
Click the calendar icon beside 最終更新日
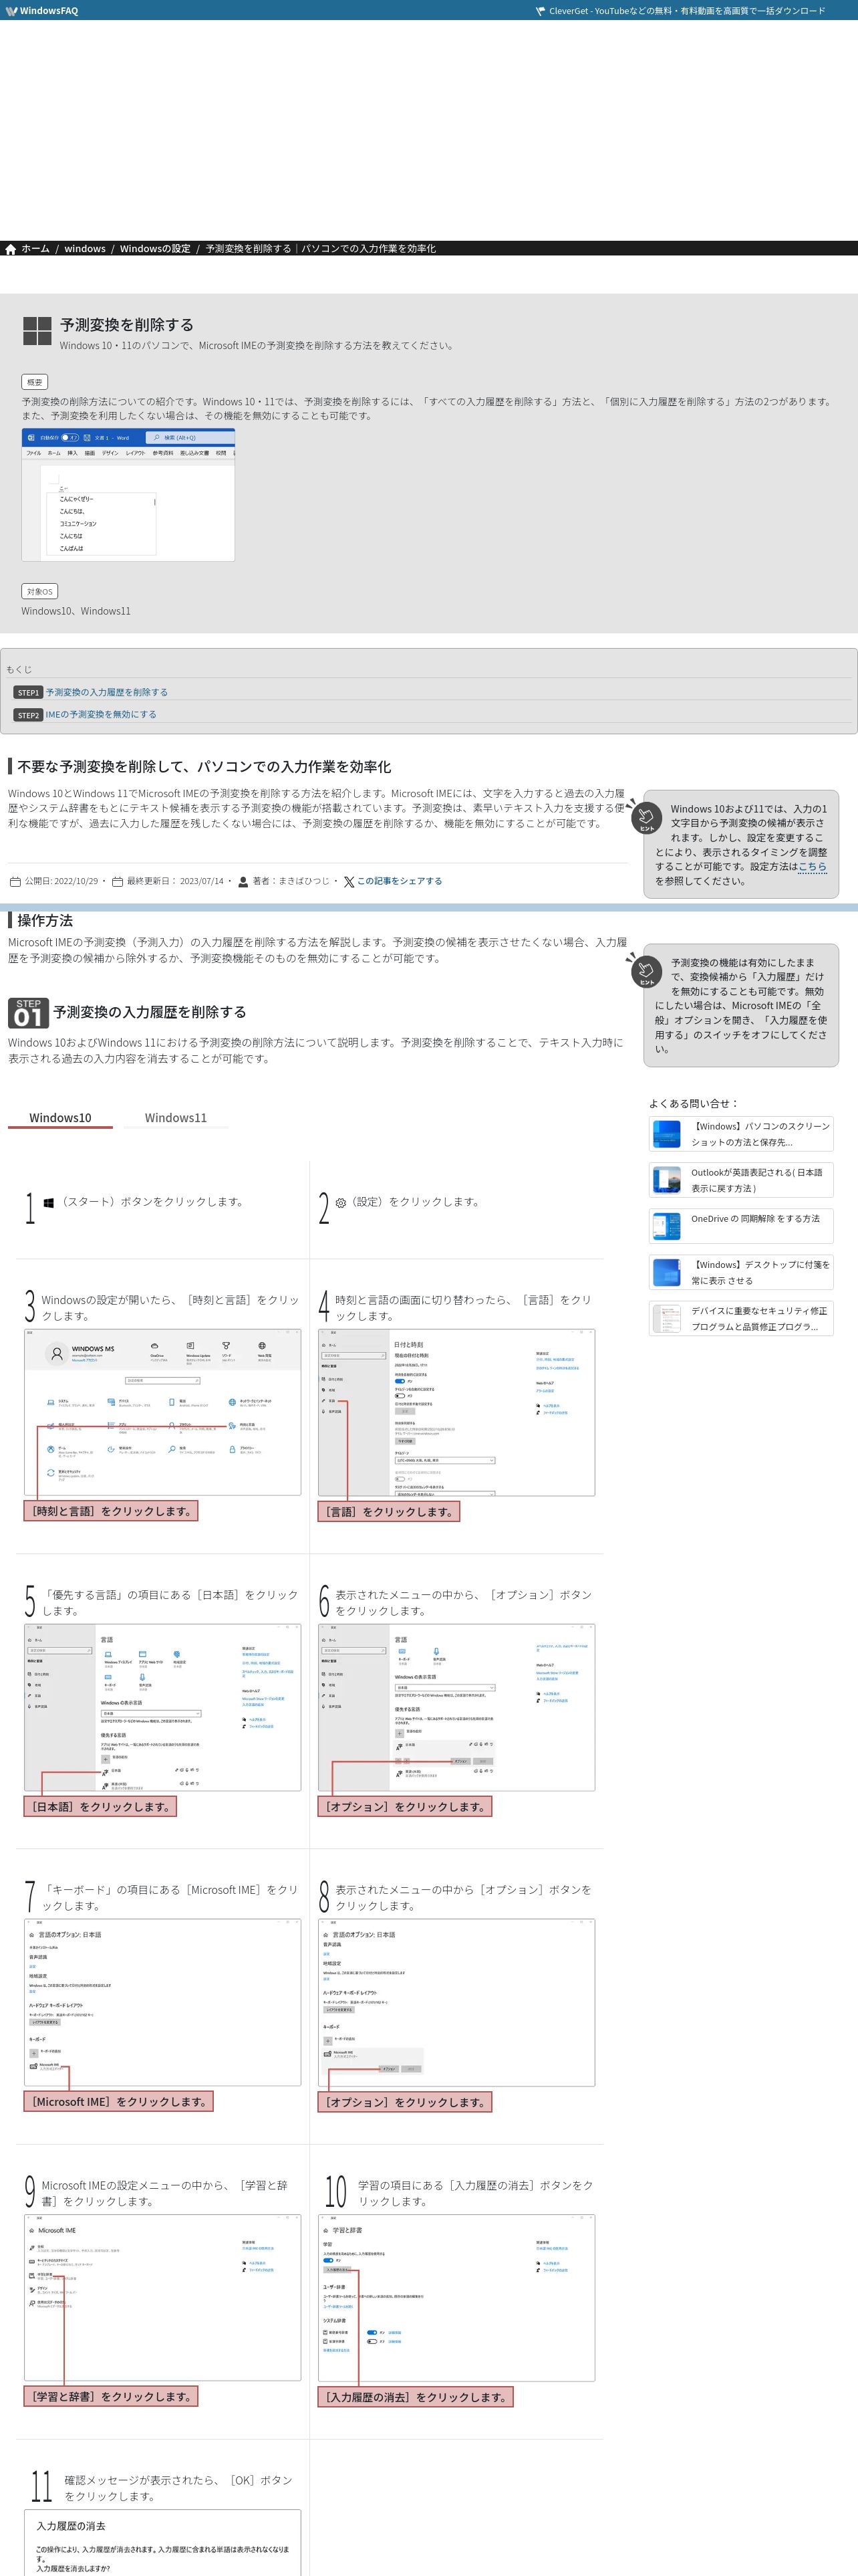coord(117,882)
